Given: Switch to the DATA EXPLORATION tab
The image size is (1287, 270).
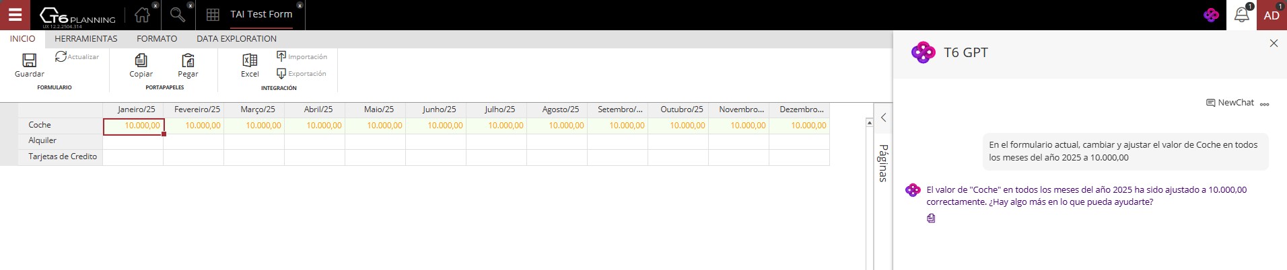Looking at the screenshot, I should [x=236, y=39].
